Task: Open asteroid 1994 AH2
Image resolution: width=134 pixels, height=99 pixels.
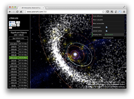Action: [14, 72]
